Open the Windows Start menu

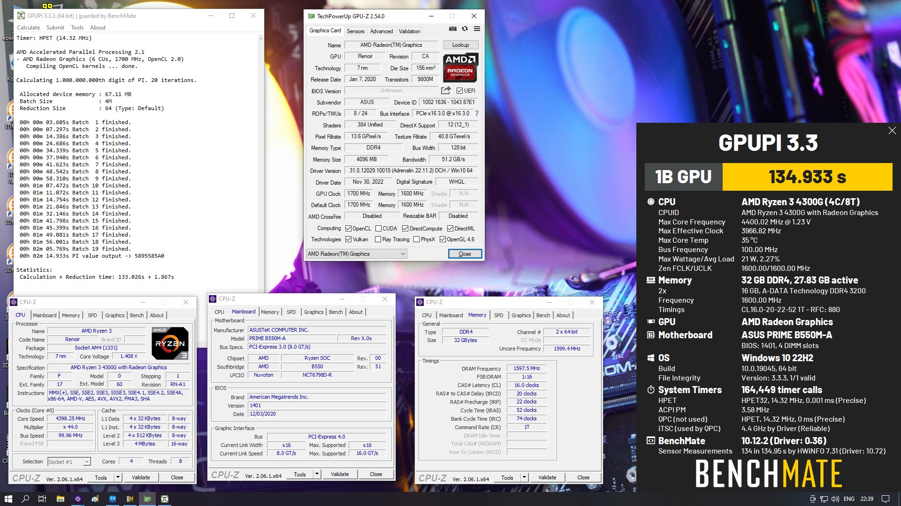click(x=8, y=499)
